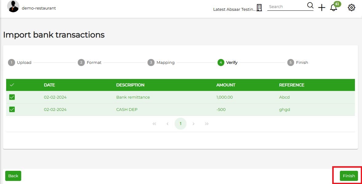Select page 1 in pagination
This screenshot has width=362, height=184.
pyautogui.click(x=180, y=123)
